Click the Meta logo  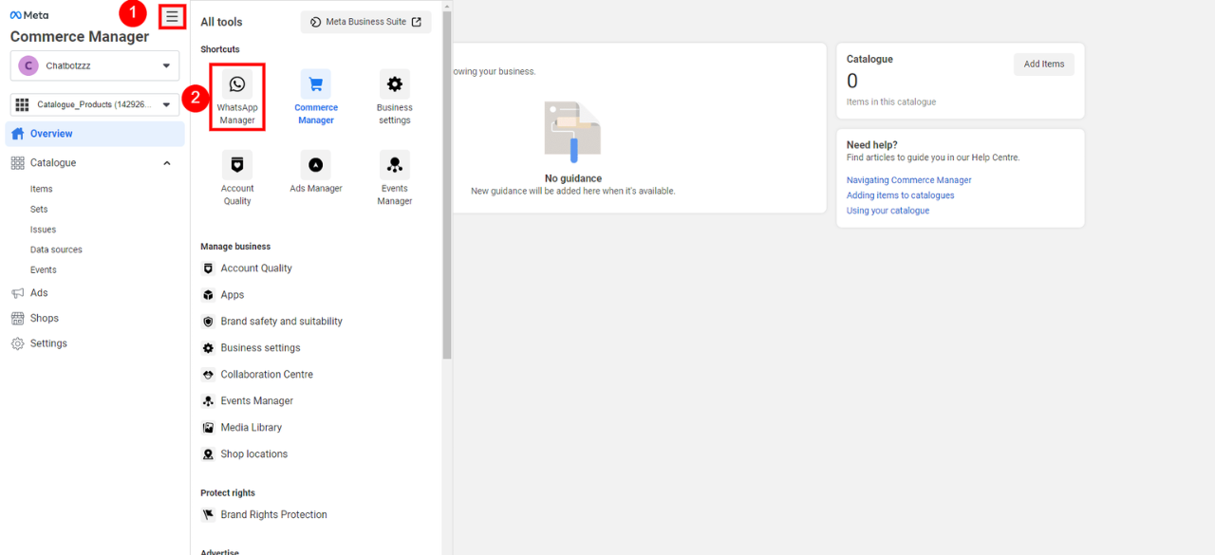[x=29, y=15]
